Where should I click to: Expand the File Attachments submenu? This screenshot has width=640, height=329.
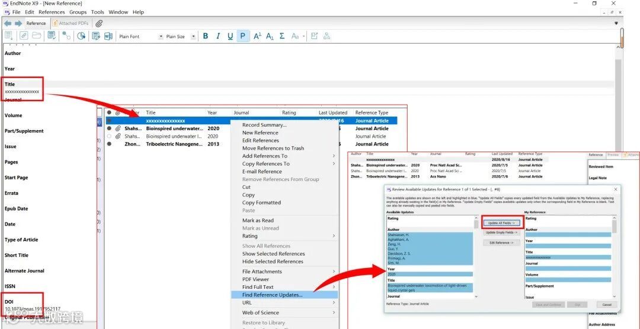pos(334,272)
